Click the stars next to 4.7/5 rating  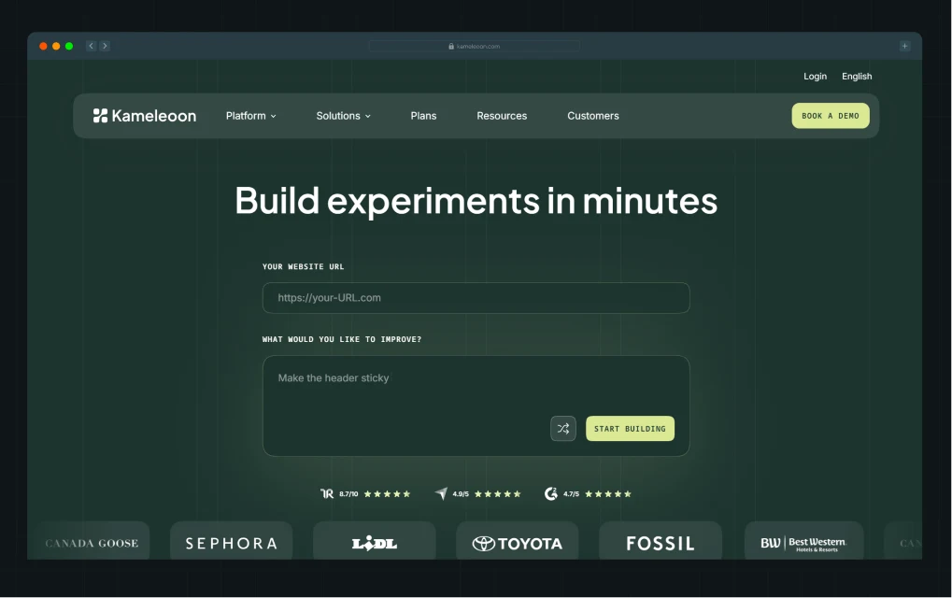tap(608, 494)
